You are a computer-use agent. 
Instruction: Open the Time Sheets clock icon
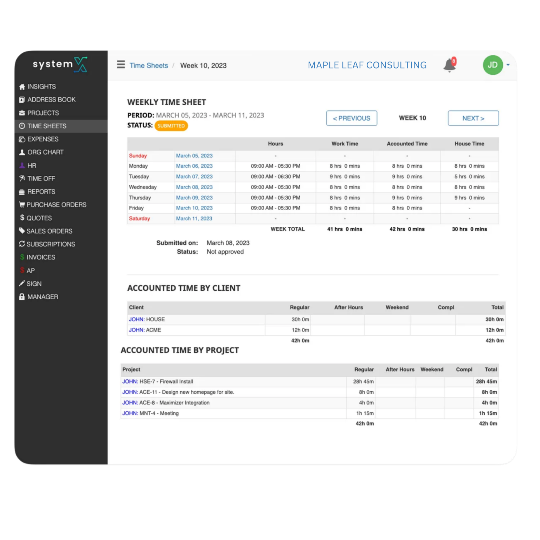[x=22, y=126]
